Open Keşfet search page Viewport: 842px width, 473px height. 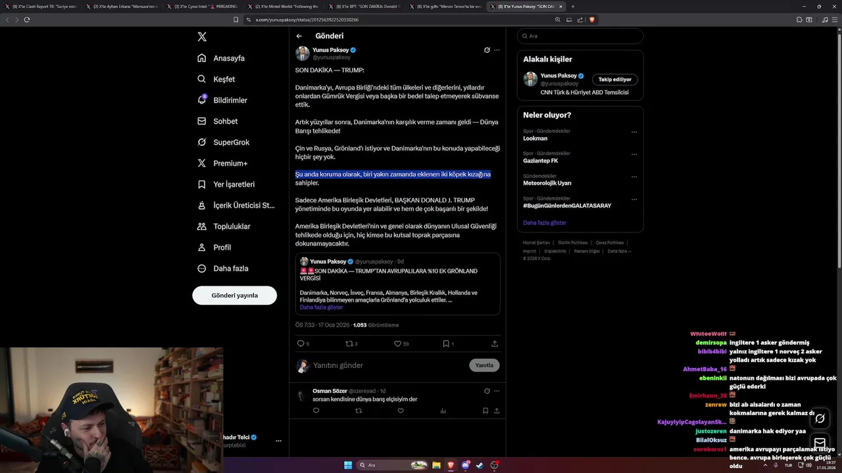[216, 79]
